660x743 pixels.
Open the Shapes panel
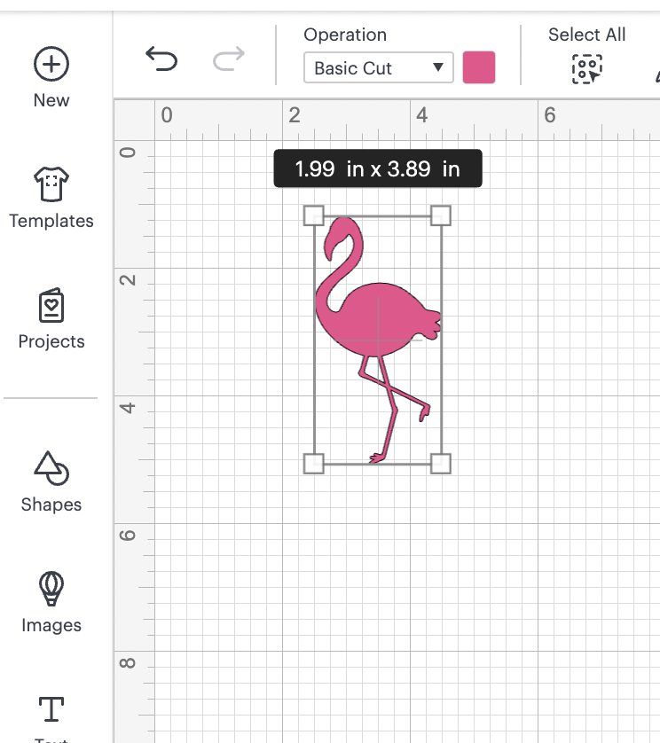[x=51, y=482]
